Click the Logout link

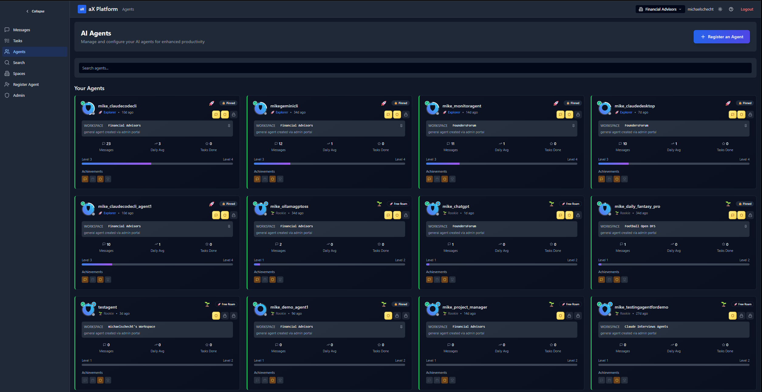tap(747, 9)
